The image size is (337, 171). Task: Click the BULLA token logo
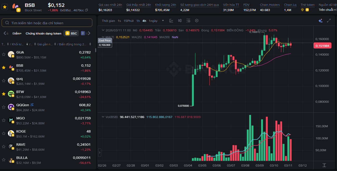click(x=11, y=160)
